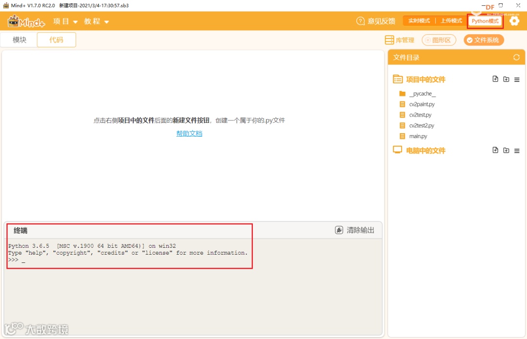Click the 库管理 icon
527x339 pixels.
pos(389,40)
